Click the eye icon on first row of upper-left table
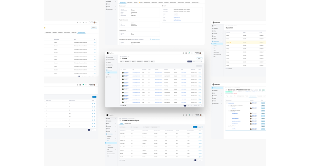Viewport: 310px width, 166px height. click(95, 42)
